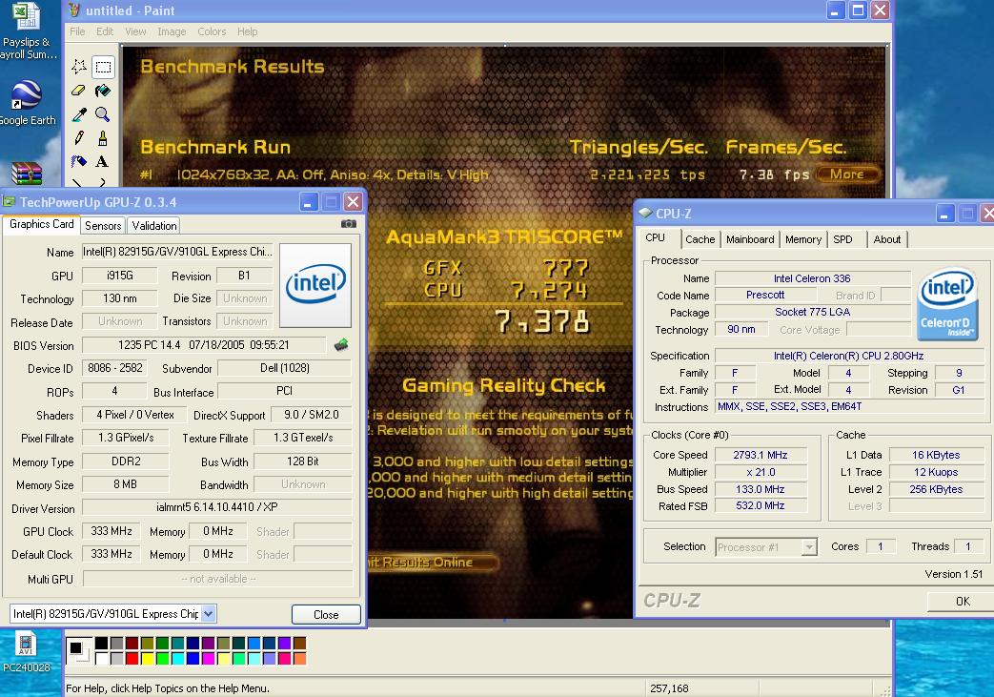This screenshot has width=994, height=697.
Task: Select the Airbrush spray can tool
Action: pyautogui.click(x=79, y=161)
